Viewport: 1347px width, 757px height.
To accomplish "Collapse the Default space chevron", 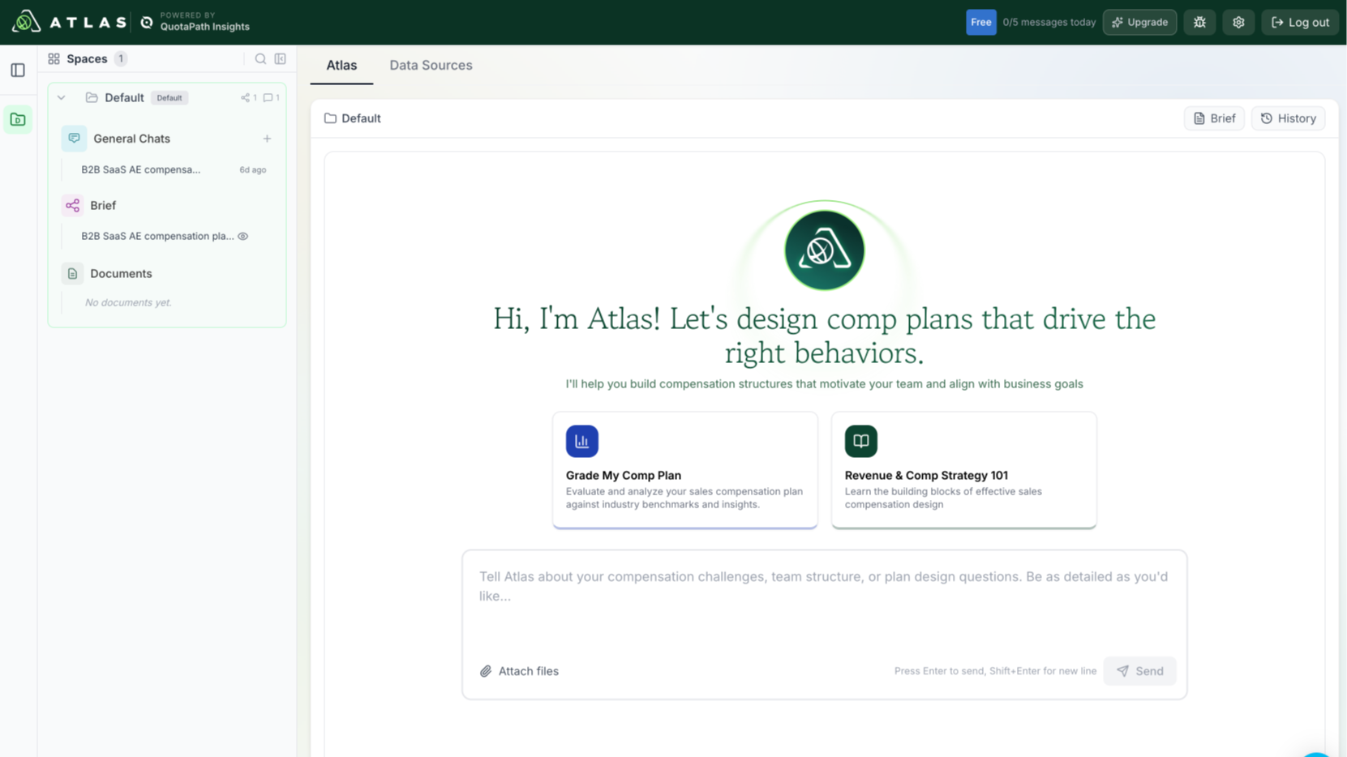I will coord(62,97).
